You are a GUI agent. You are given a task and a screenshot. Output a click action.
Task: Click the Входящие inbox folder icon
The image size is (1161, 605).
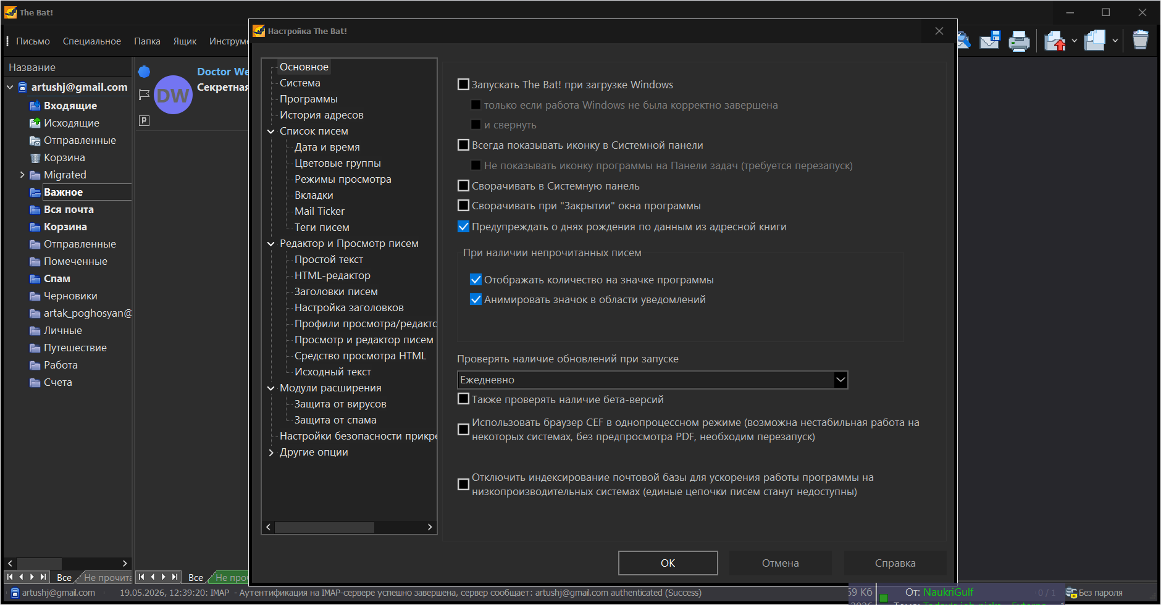click(35, 106)
